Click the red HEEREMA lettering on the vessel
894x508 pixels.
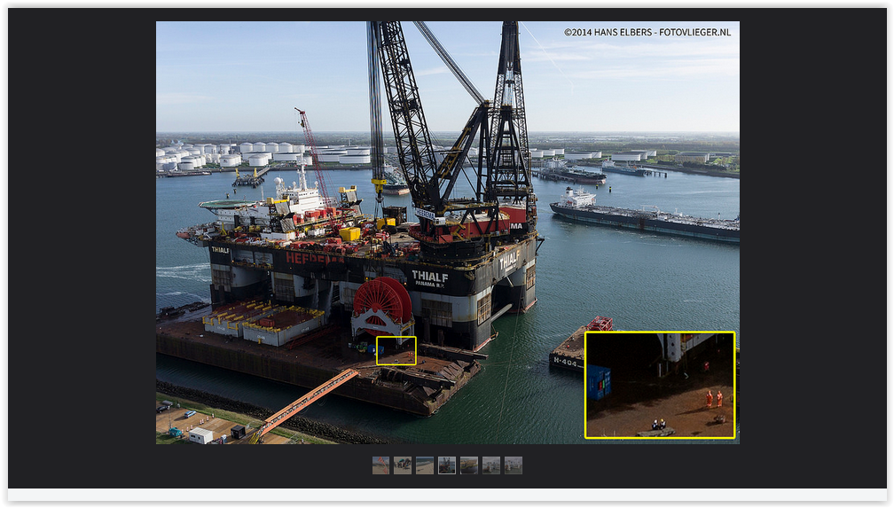pyautogui.click(x=315, y=258)
